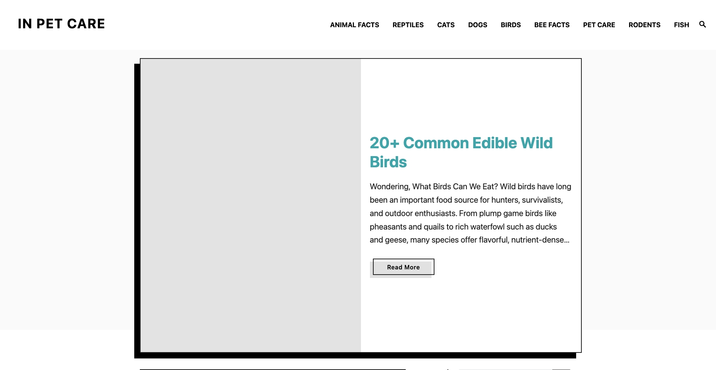Screen dimensions: 716x370
Task: Open the '20+ Common Edible Wild Birds' article title
Action: [461, 152]
